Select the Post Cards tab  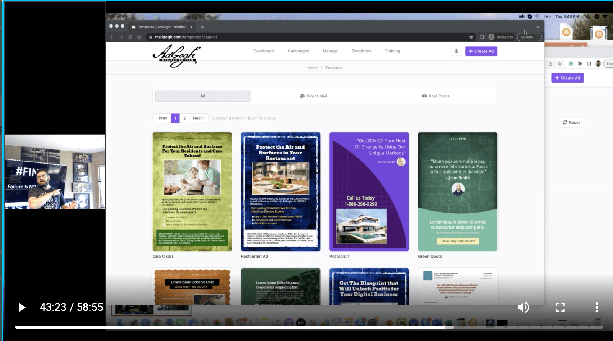tap(436, 96)
